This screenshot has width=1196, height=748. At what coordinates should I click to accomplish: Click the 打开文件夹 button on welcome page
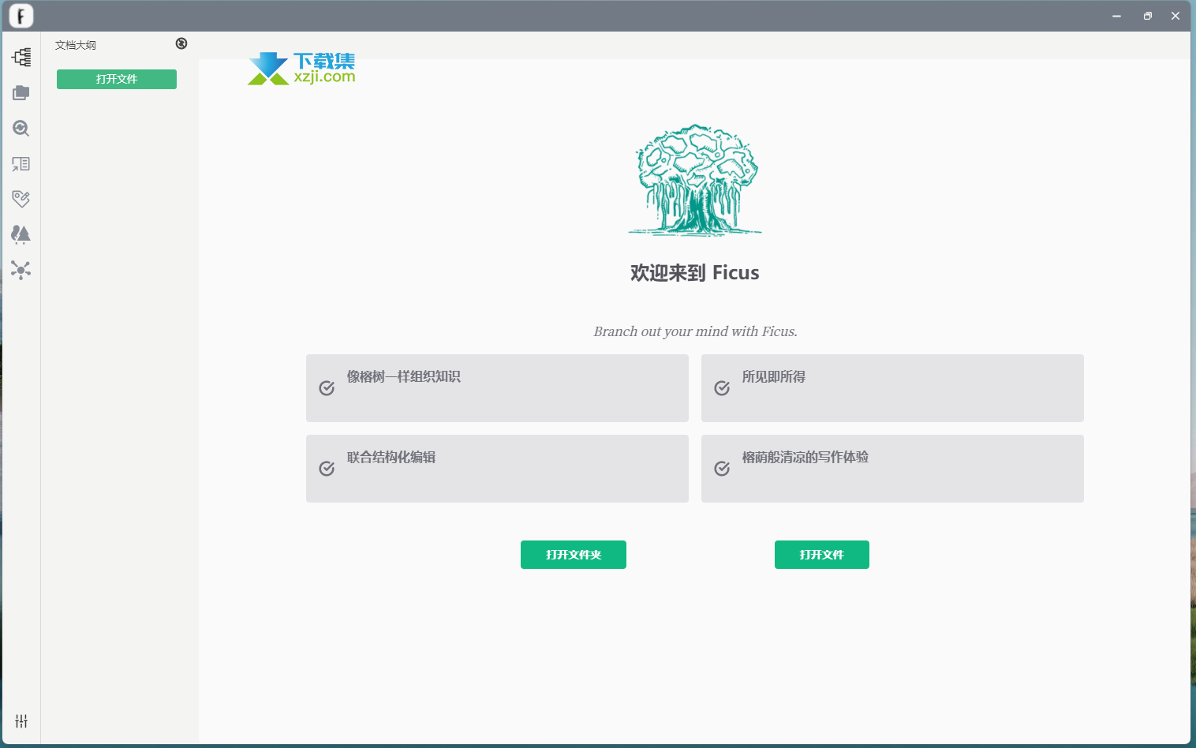[574, 555]
